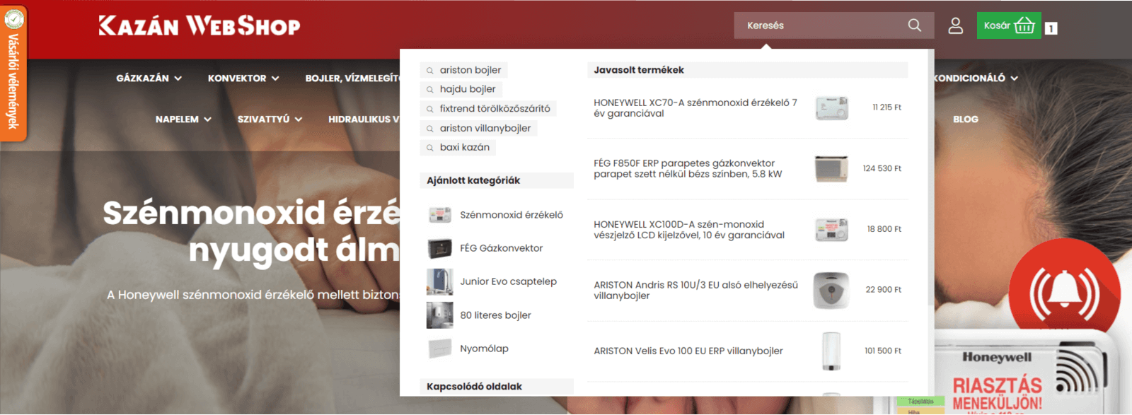Expand the GÁZKAZÁN menu

[149, 78]
